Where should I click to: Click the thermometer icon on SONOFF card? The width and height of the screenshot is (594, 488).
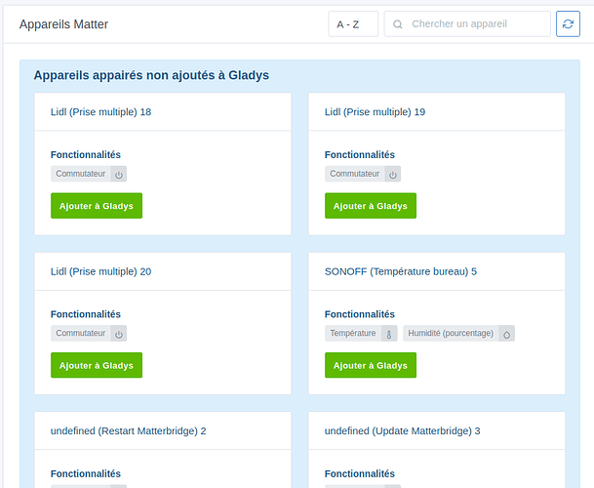[x=390, y=334]
